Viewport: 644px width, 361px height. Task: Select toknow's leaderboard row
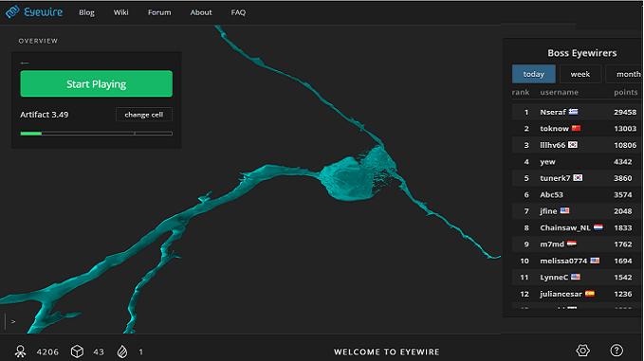click(x=575, y=129)
